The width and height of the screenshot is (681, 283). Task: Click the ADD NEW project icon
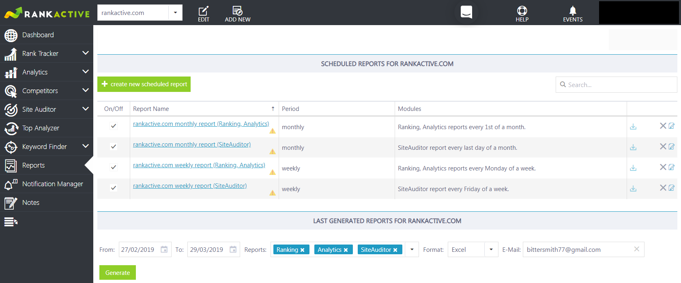[x=237, y=11]
